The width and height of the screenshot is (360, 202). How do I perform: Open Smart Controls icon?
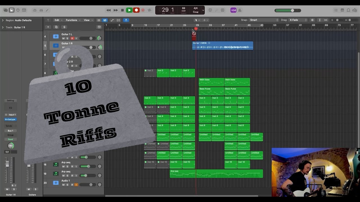35,10
